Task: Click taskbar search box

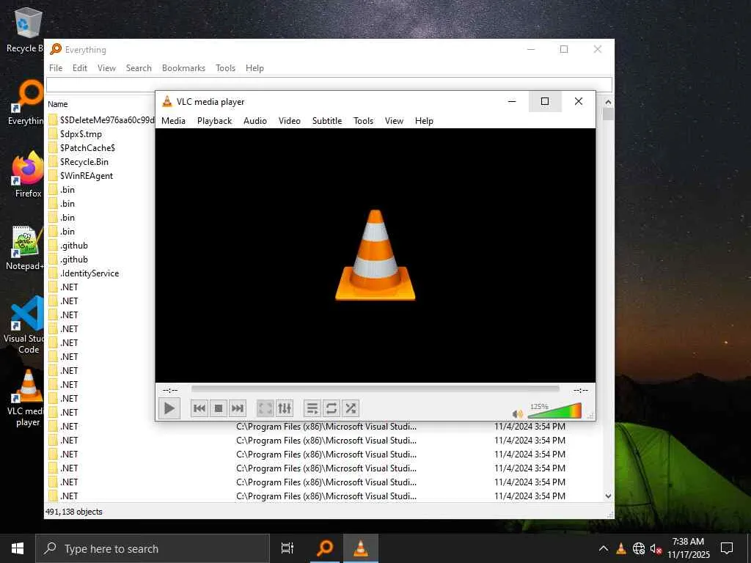Action: coord(153,548)
